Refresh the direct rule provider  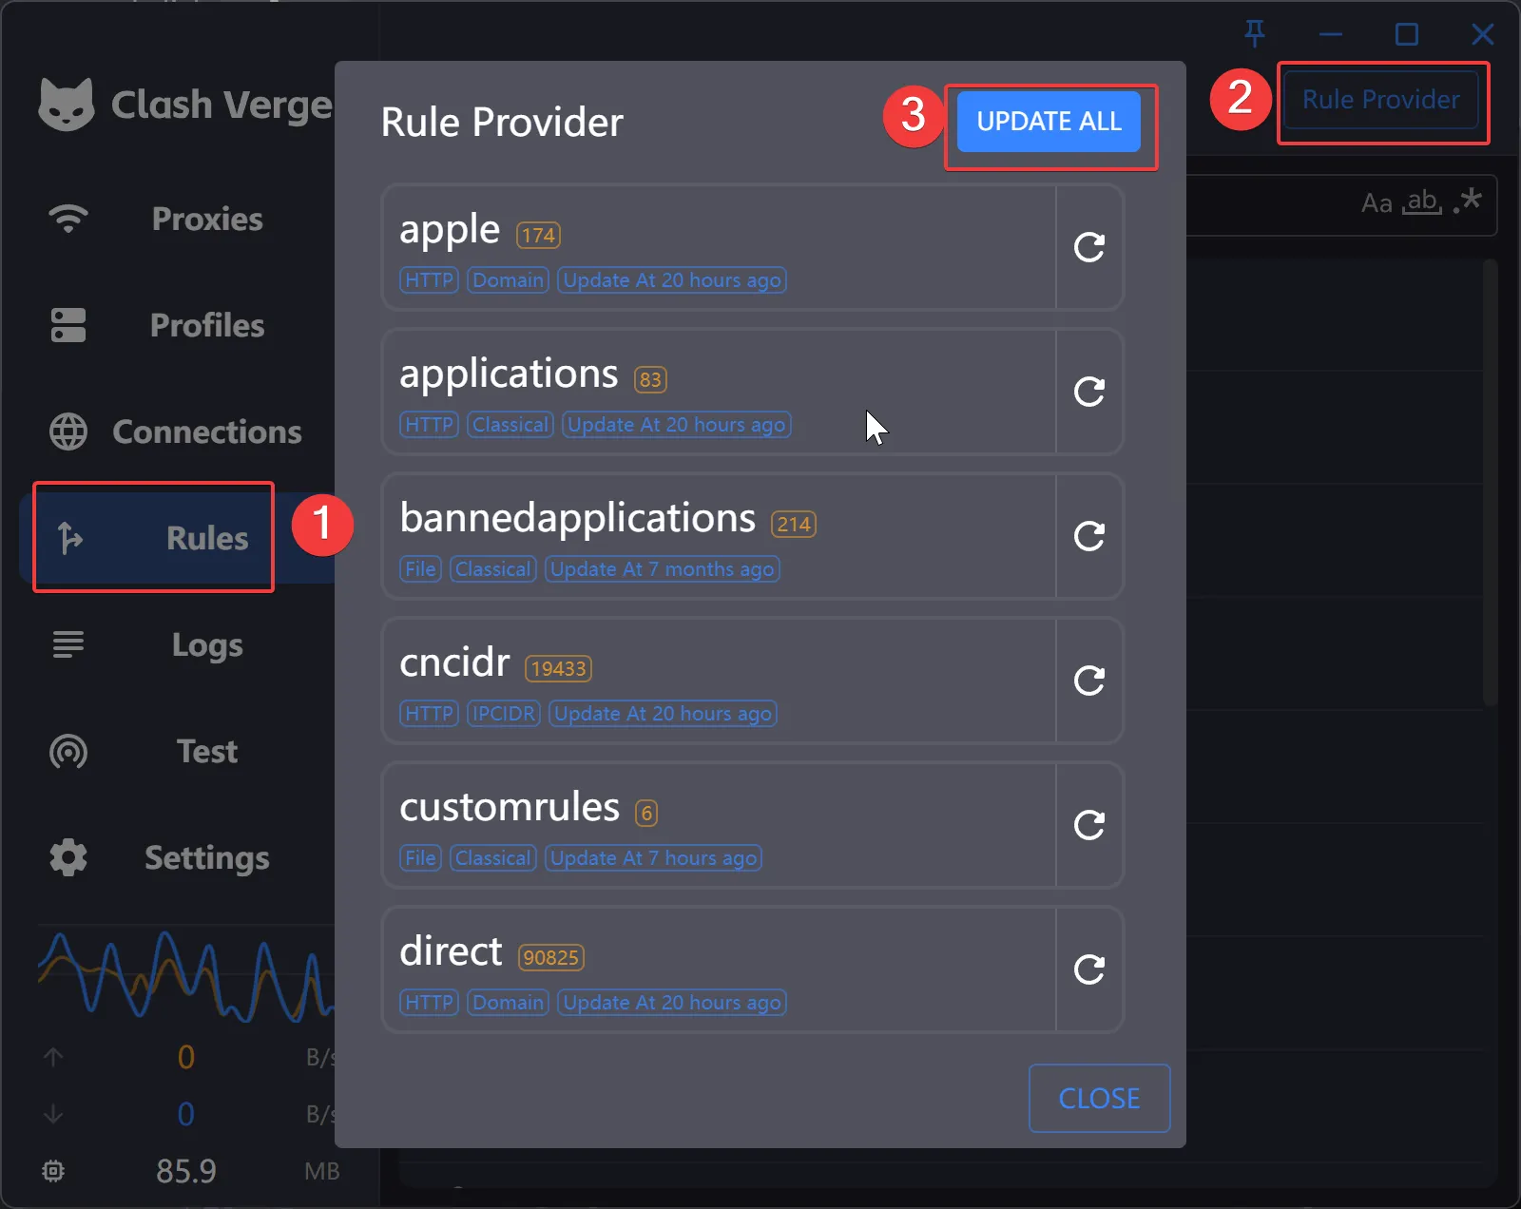[x=1089, y=969]
